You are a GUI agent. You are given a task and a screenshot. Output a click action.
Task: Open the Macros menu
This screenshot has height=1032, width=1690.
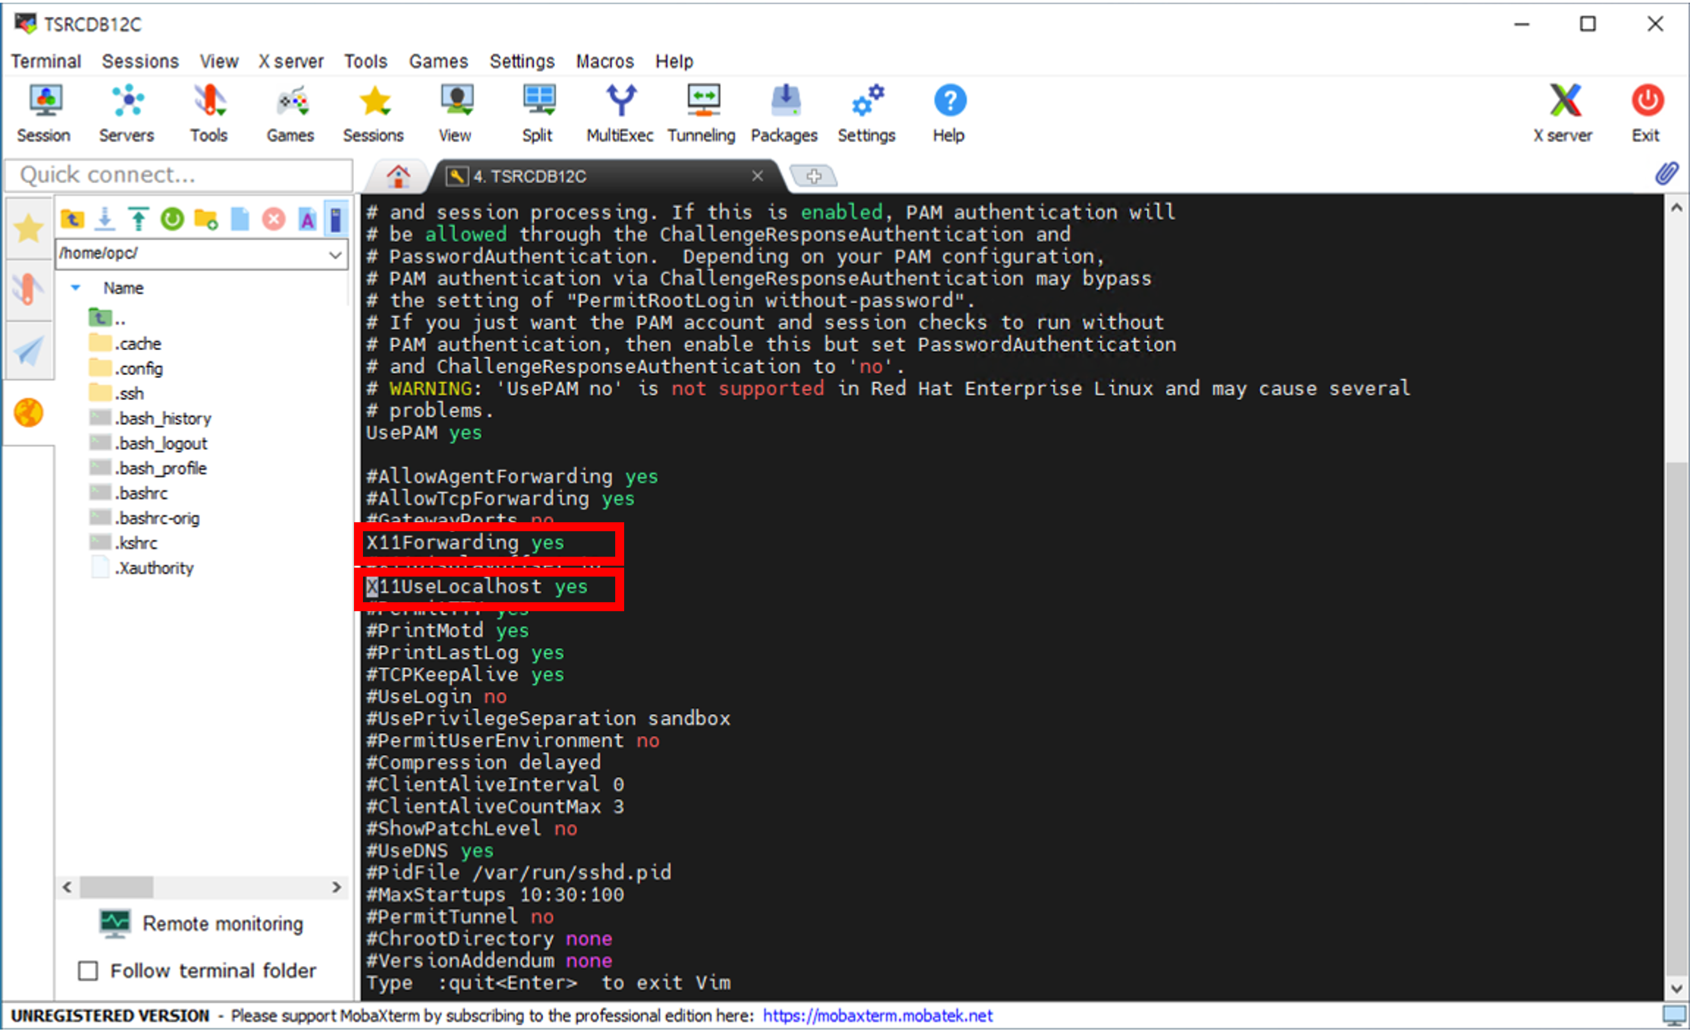click(x=605, y=61)
